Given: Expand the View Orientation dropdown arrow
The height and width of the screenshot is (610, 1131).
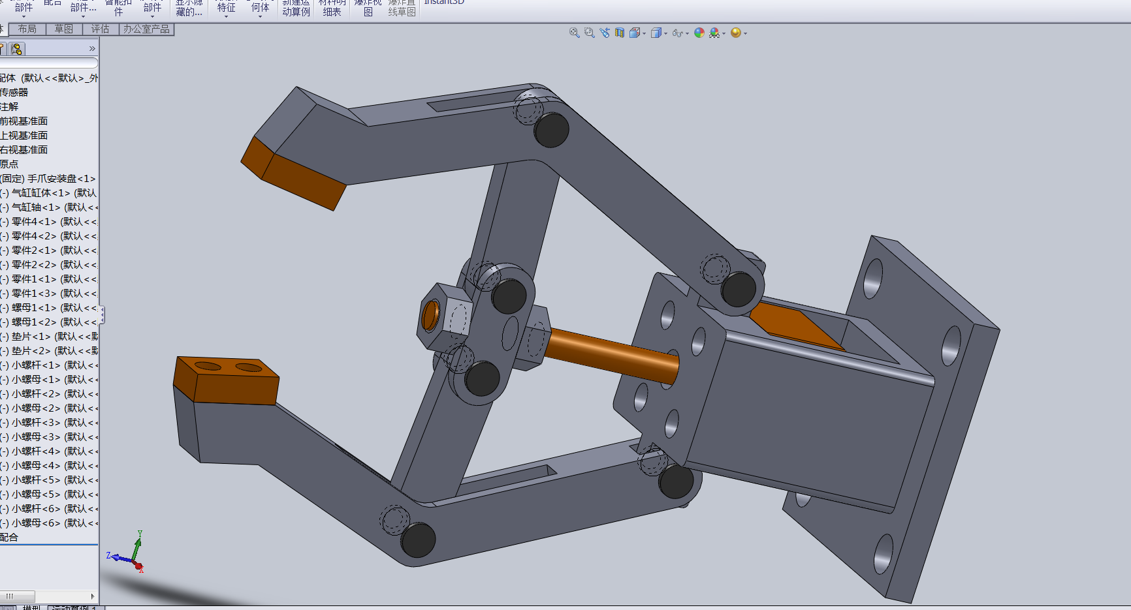Looking at the screenshot, I should 645,33.
